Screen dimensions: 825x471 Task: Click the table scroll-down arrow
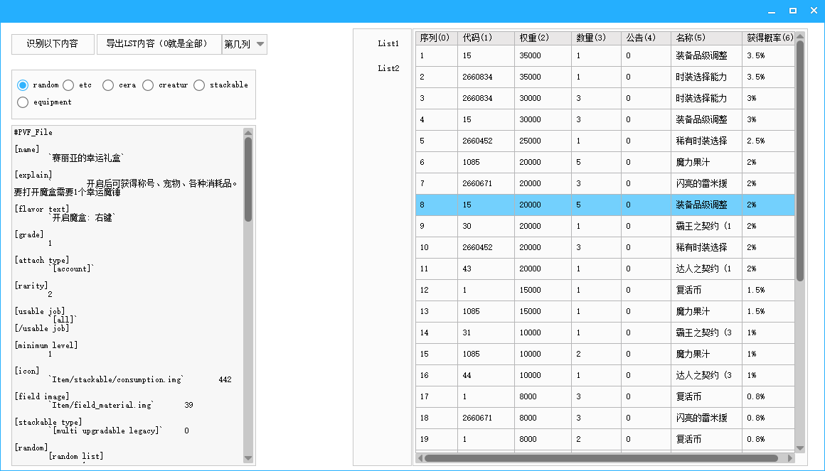pos(800,448)
